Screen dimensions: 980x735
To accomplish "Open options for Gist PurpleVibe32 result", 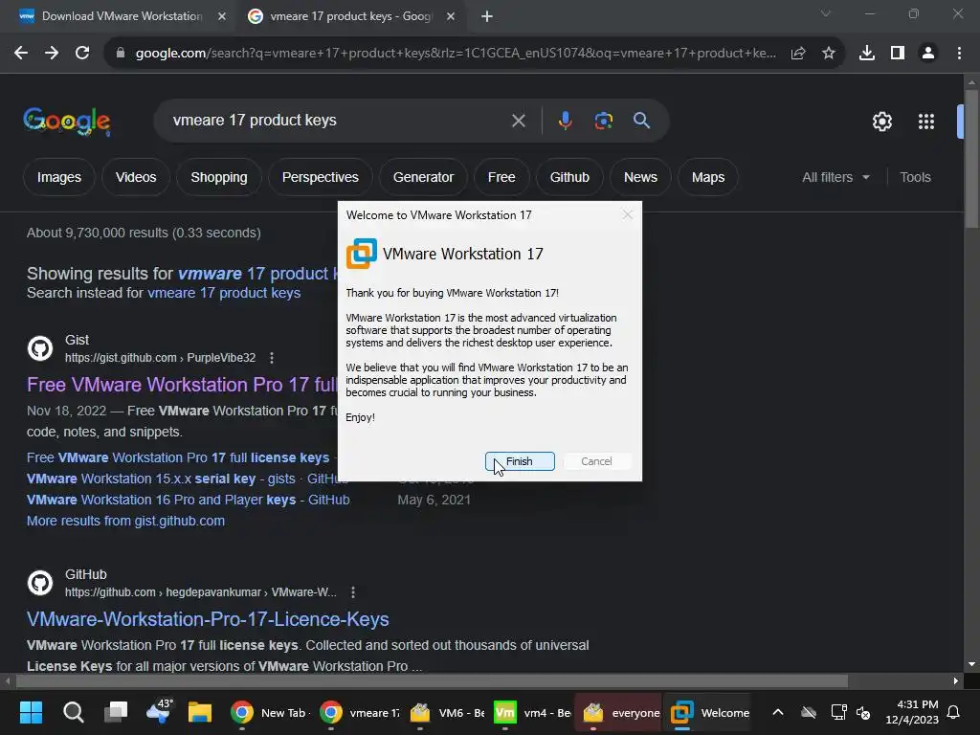I will point(271,358).
